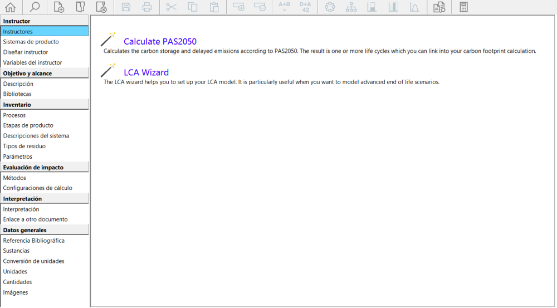Image resolution: width=557 pixels, height=308 pixels.
Task: Click the New project icon (page with plus)
Action: 58,7
